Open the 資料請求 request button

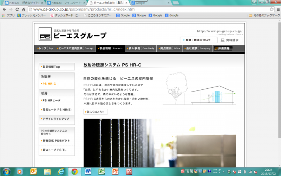(230, 40)
